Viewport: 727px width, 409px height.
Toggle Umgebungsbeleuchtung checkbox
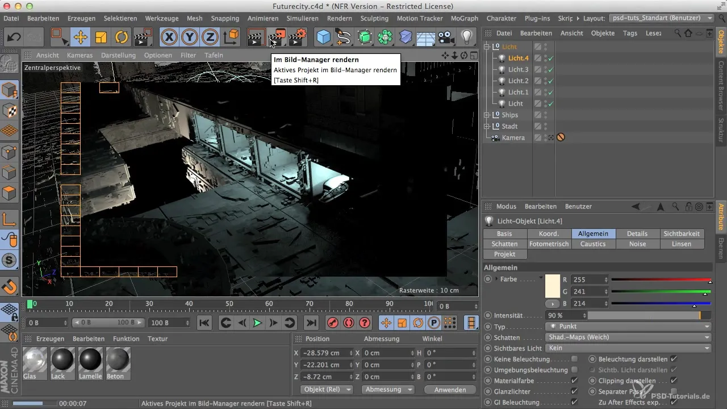574,370
